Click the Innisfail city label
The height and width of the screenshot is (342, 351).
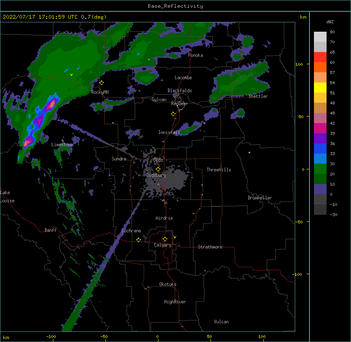tap(169, 132)
